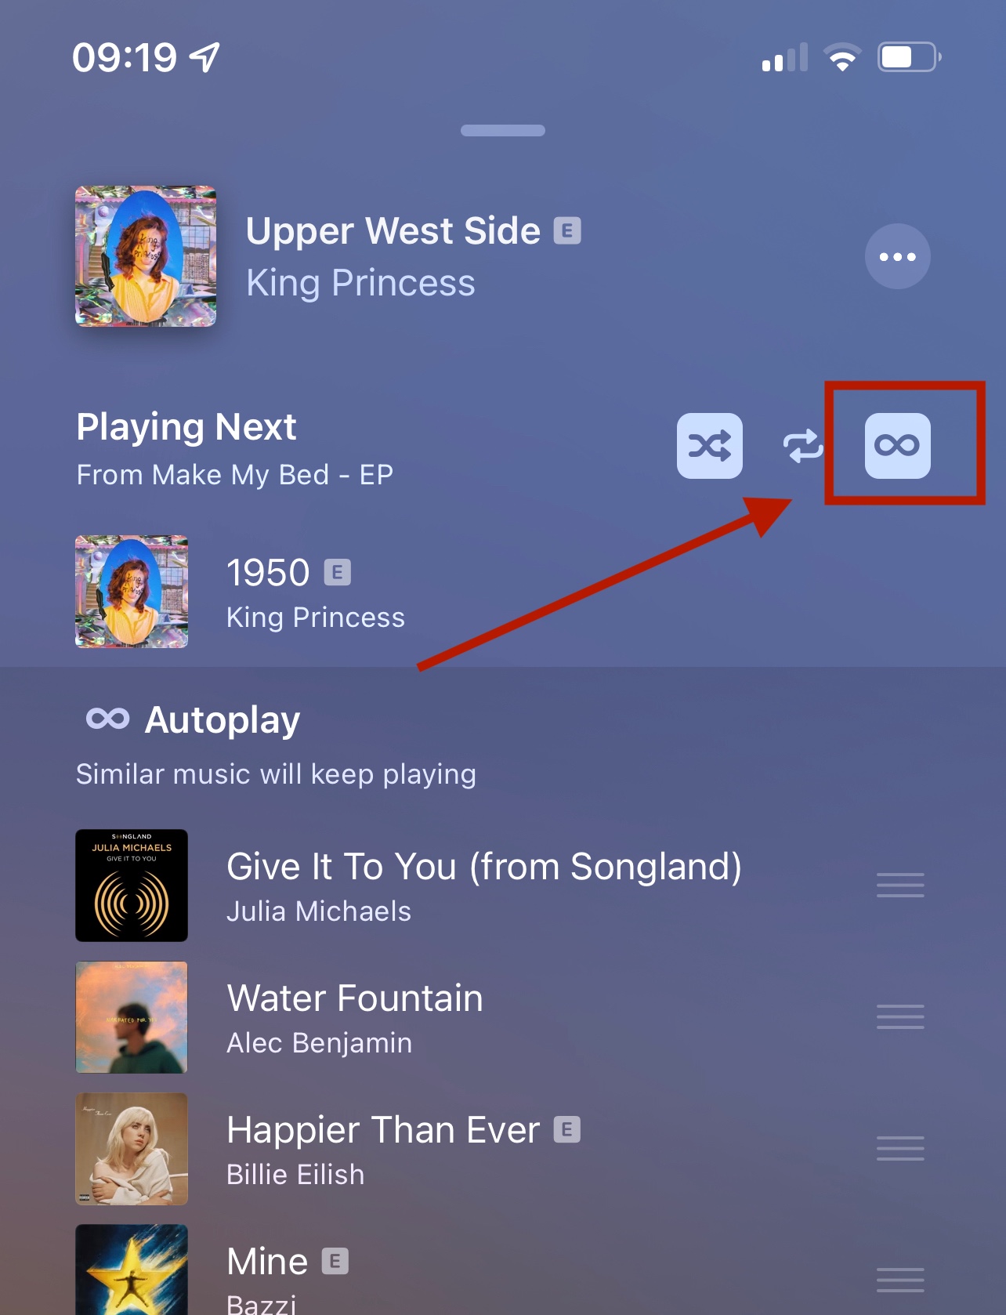Tap reorder handle for Water Fountain
Viewport: 1006px width, 1315px height.
(900, 1017)
